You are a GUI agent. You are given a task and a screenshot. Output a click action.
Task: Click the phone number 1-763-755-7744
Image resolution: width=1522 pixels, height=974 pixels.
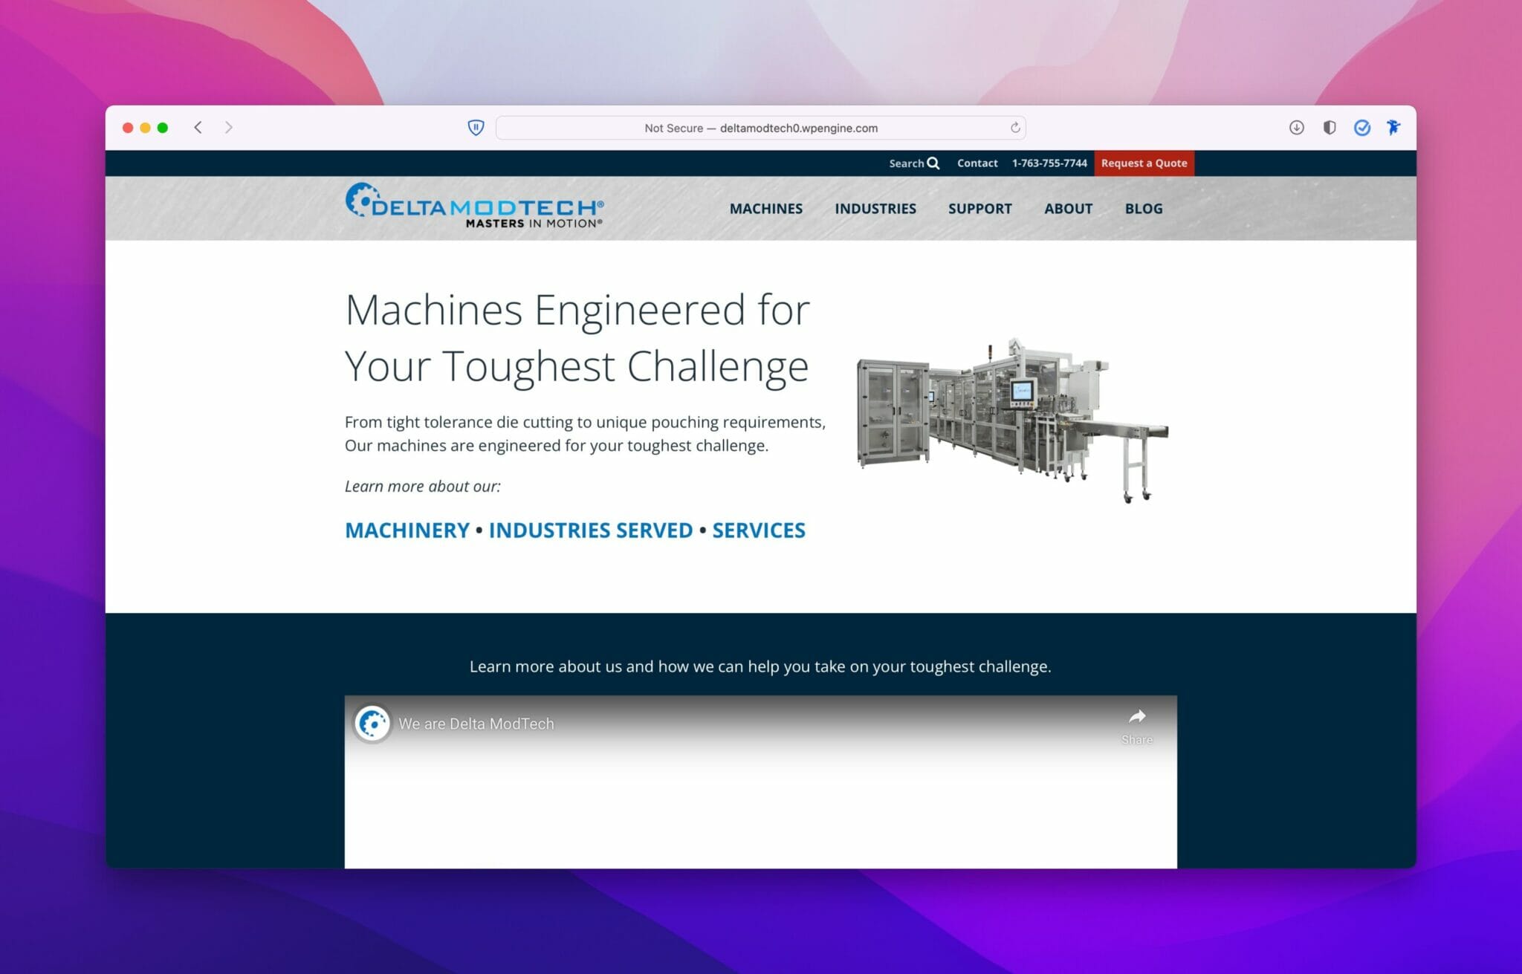pos(1049,163)
